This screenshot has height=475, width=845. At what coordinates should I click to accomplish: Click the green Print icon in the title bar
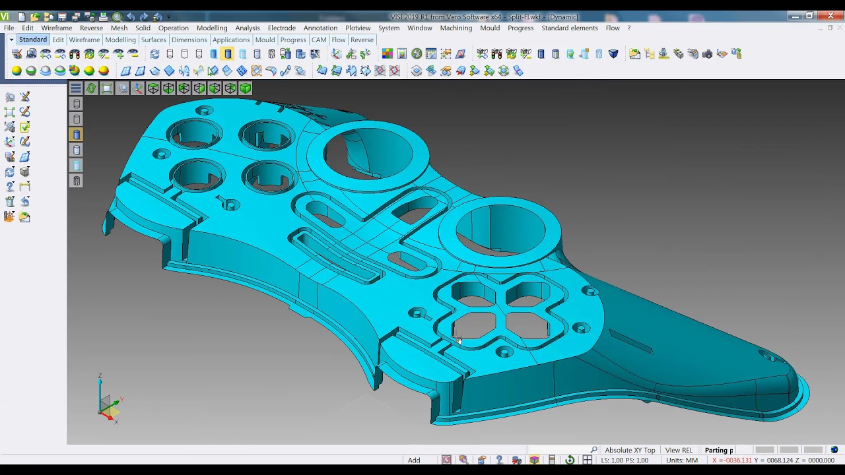pyautogui.click(x=103, y=16)
